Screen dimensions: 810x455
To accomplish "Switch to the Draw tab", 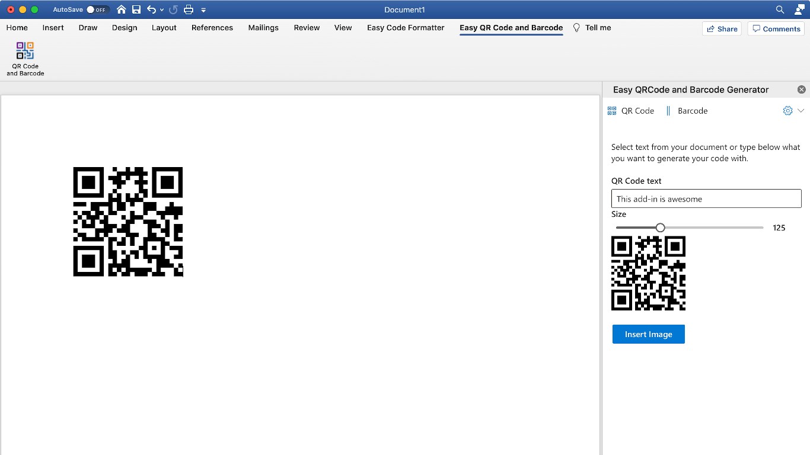I will pos(88,28).
